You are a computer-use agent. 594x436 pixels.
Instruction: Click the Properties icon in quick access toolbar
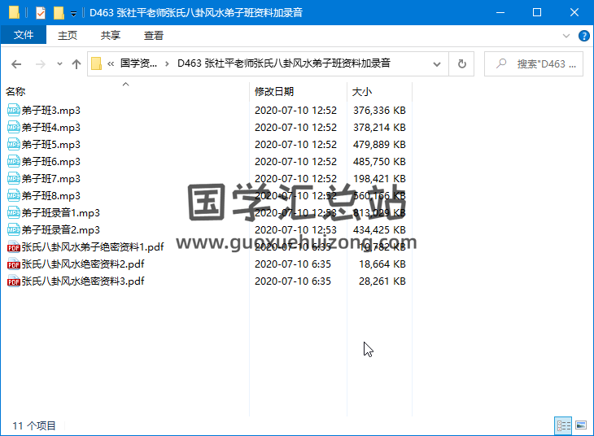[41, 13]
